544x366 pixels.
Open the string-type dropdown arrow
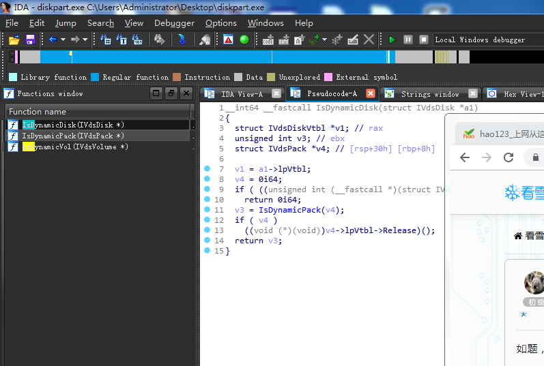click(x=324, y=40)
